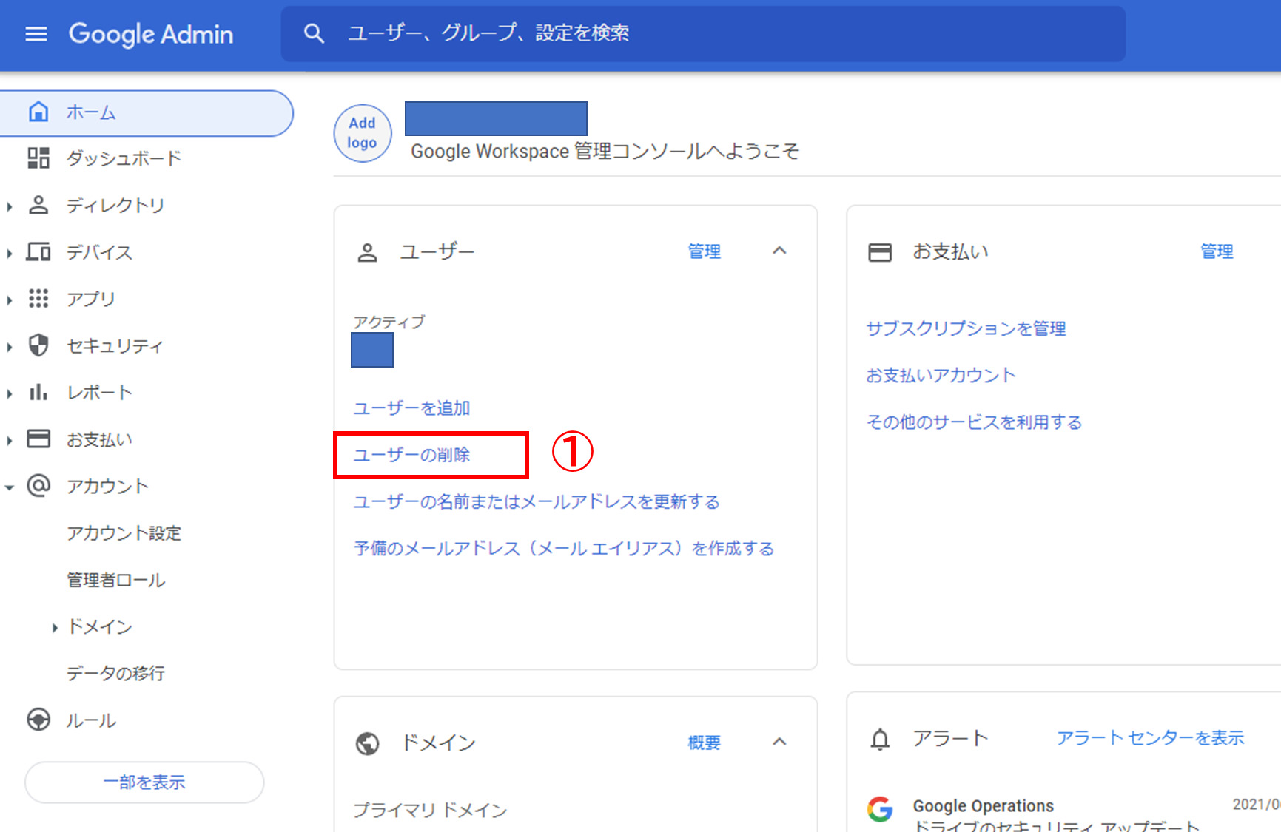1281x832 pixels.
Task: Click 概要 link in ドメイン card
Action: click(705, 743)
